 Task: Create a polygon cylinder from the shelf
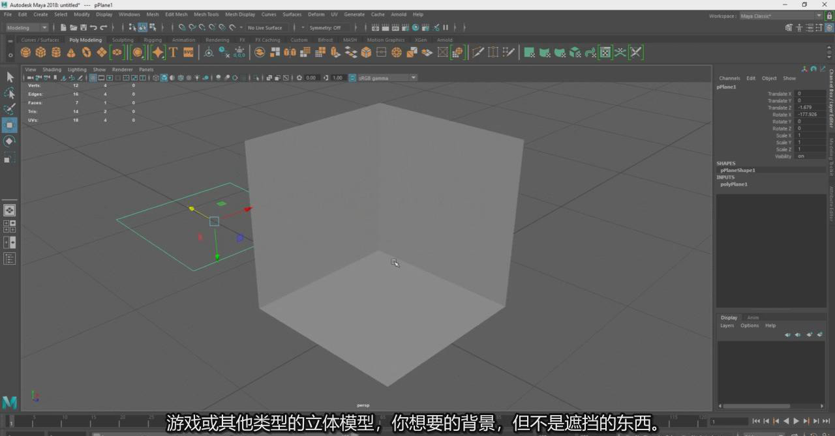coord(56,52)
